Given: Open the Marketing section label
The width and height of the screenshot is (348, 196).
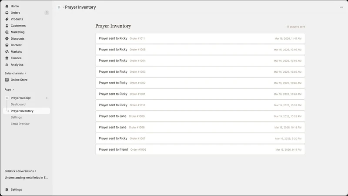Looking at the screenshot, I should coord(17,32).
